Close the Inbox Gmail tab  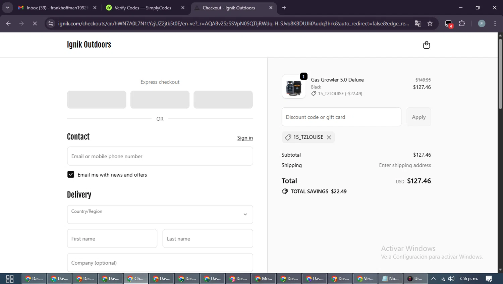[x=95, y=8]
